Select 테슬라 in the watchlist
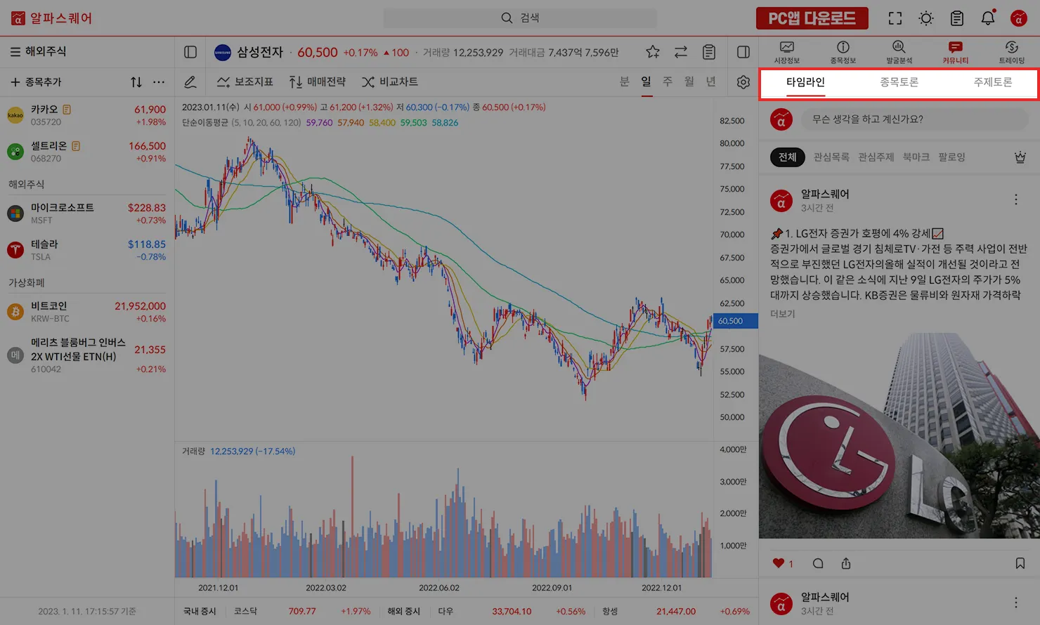 [87, 250]
